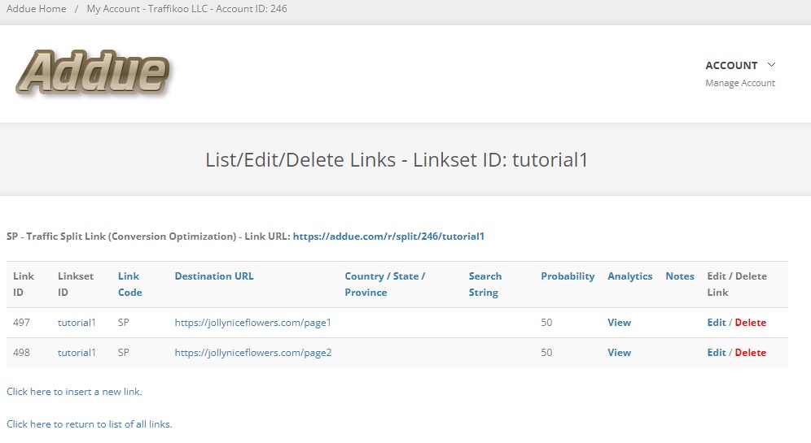Edit link 497
Image resolution: width=811 pixels, height=443 pixels.
tap(717, 323)
